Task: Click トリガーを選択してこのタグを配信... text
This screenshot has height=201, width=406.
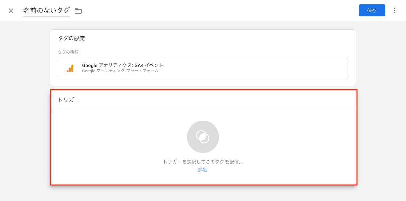Action: click(x=203, y=162)
